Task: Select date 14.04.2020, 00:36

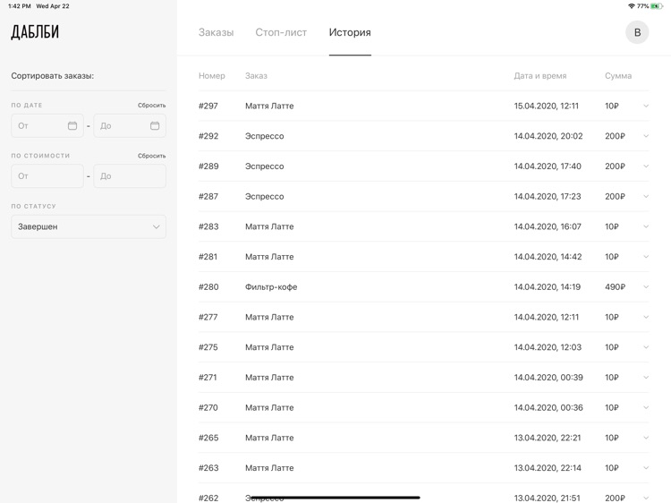Action: tap(548, 407)
